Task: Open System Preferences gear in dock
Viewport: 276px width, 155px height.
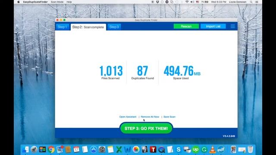Action: (102, 149)
